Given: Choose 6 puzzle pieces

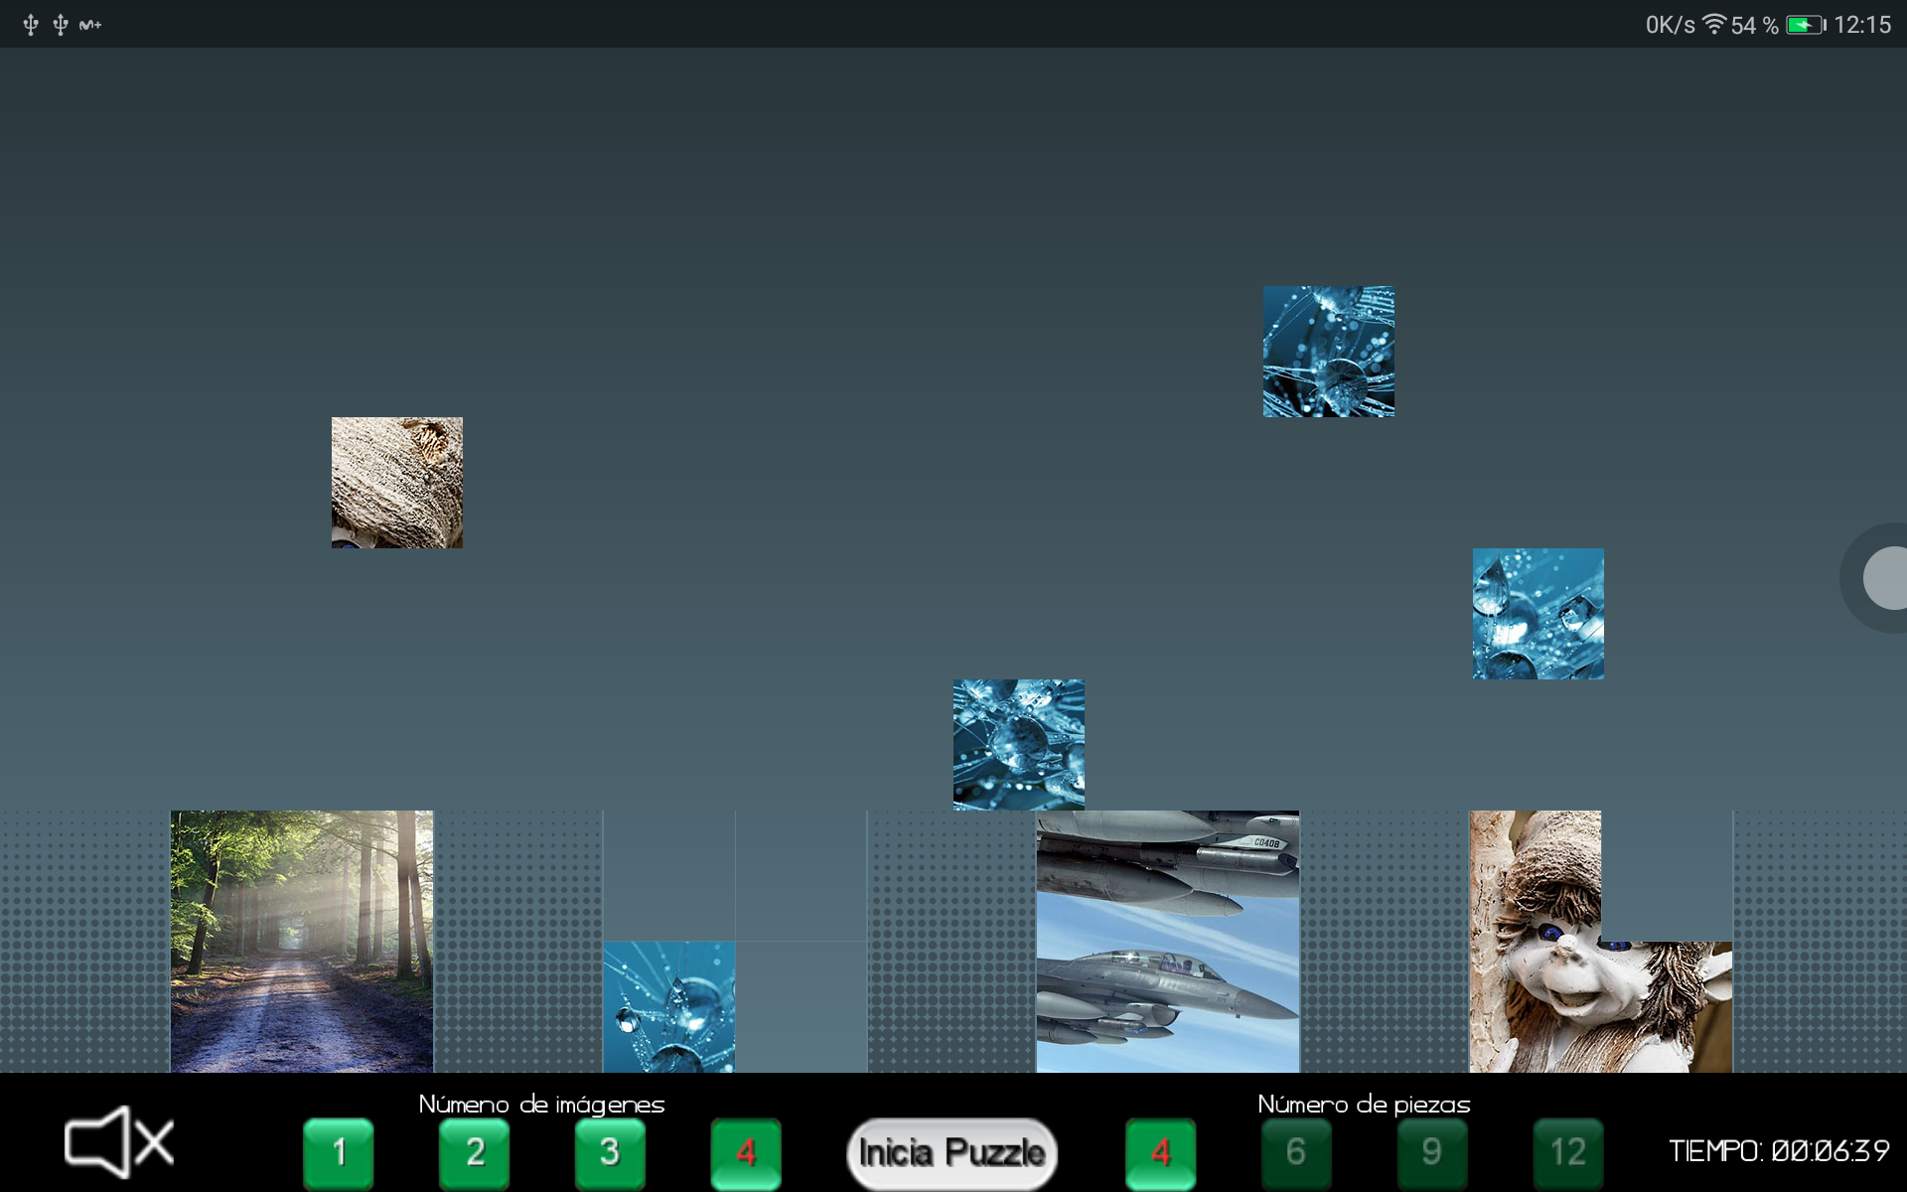Looking at the screenshot, I should click(1296, 1152).
